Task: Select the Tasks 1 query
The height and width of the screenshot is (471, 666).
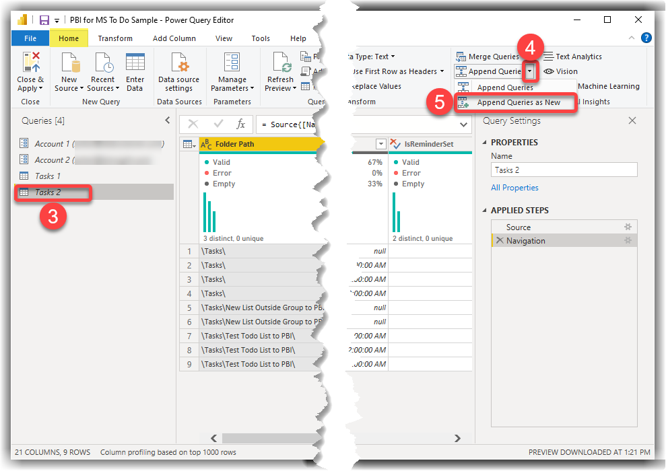Action: 94,176
